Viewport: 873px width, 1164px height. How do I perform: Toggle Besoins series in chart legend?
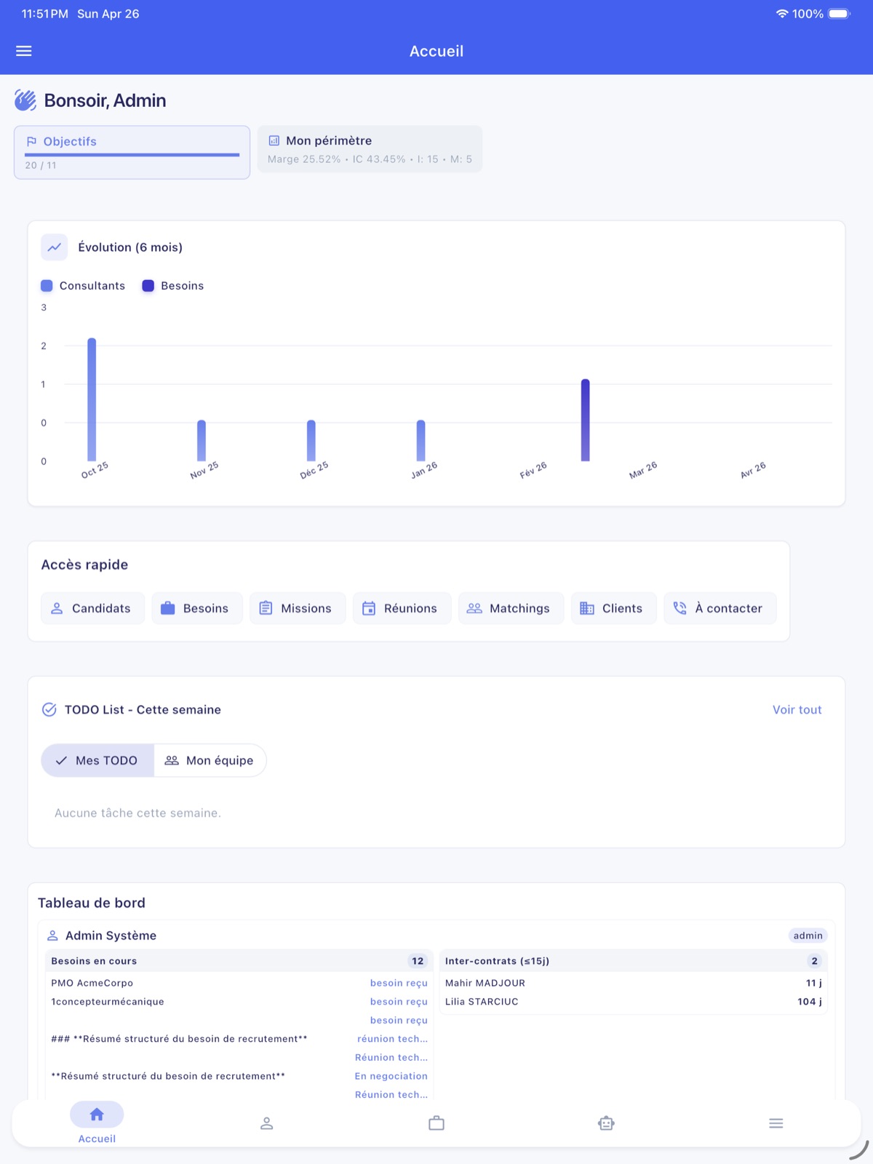point(173,286)
